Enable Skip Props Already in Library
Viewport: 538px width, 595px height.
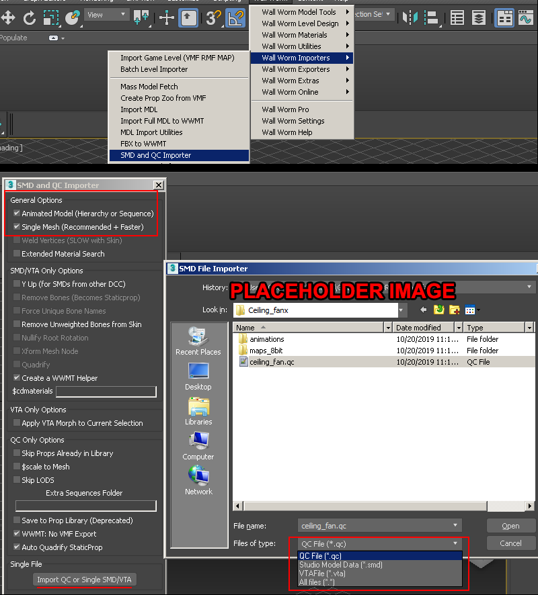pyautogui.click(x=17, y=453)
